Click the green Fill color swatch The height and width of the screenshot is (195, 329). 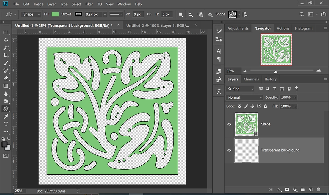[x=55, y=14]
